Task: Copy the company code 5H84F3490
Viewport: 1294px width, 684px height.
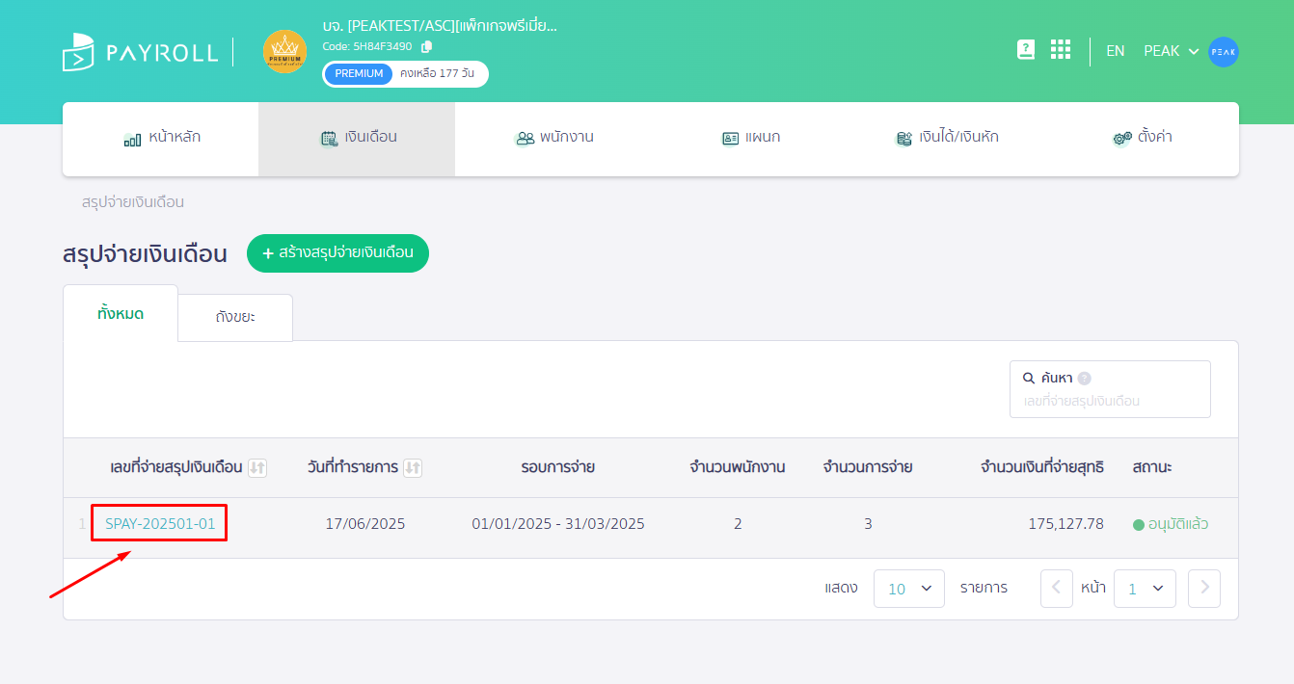Action: click(427, 46)
